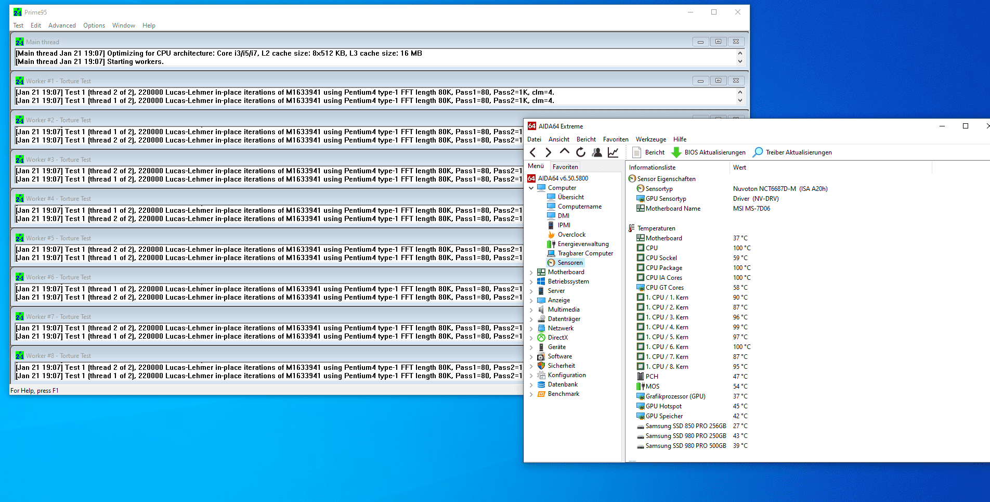Select the DMI tree item
The image size is (990, 502).
coord(563,216)
